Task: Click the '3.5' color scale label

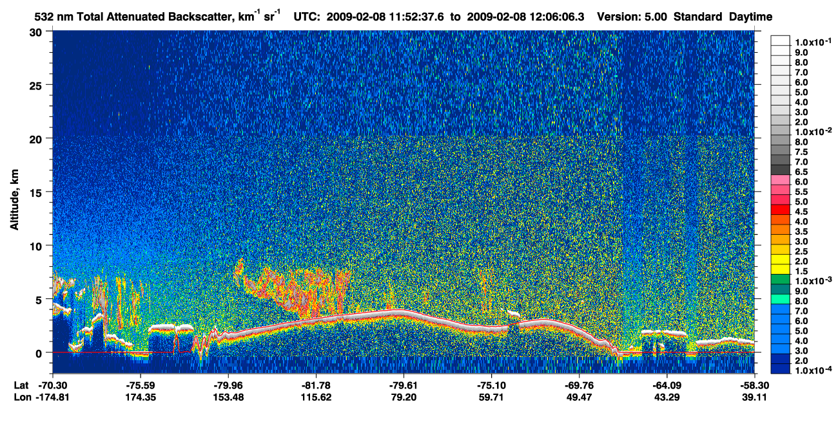Action: click(x=801, y=232)
